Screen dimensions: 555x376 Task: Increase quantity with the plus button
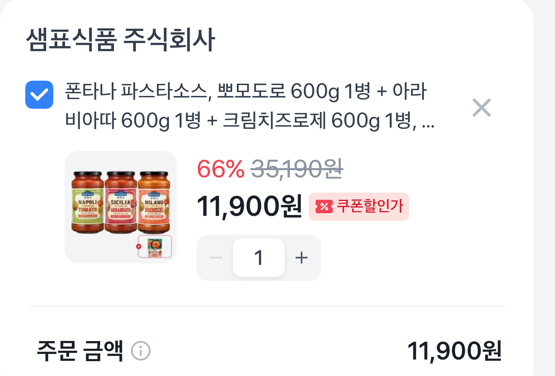302,258
